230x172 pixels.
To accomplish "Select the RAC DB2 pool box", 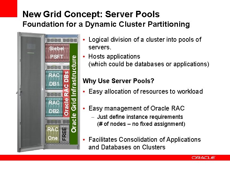I will point(54,107).
